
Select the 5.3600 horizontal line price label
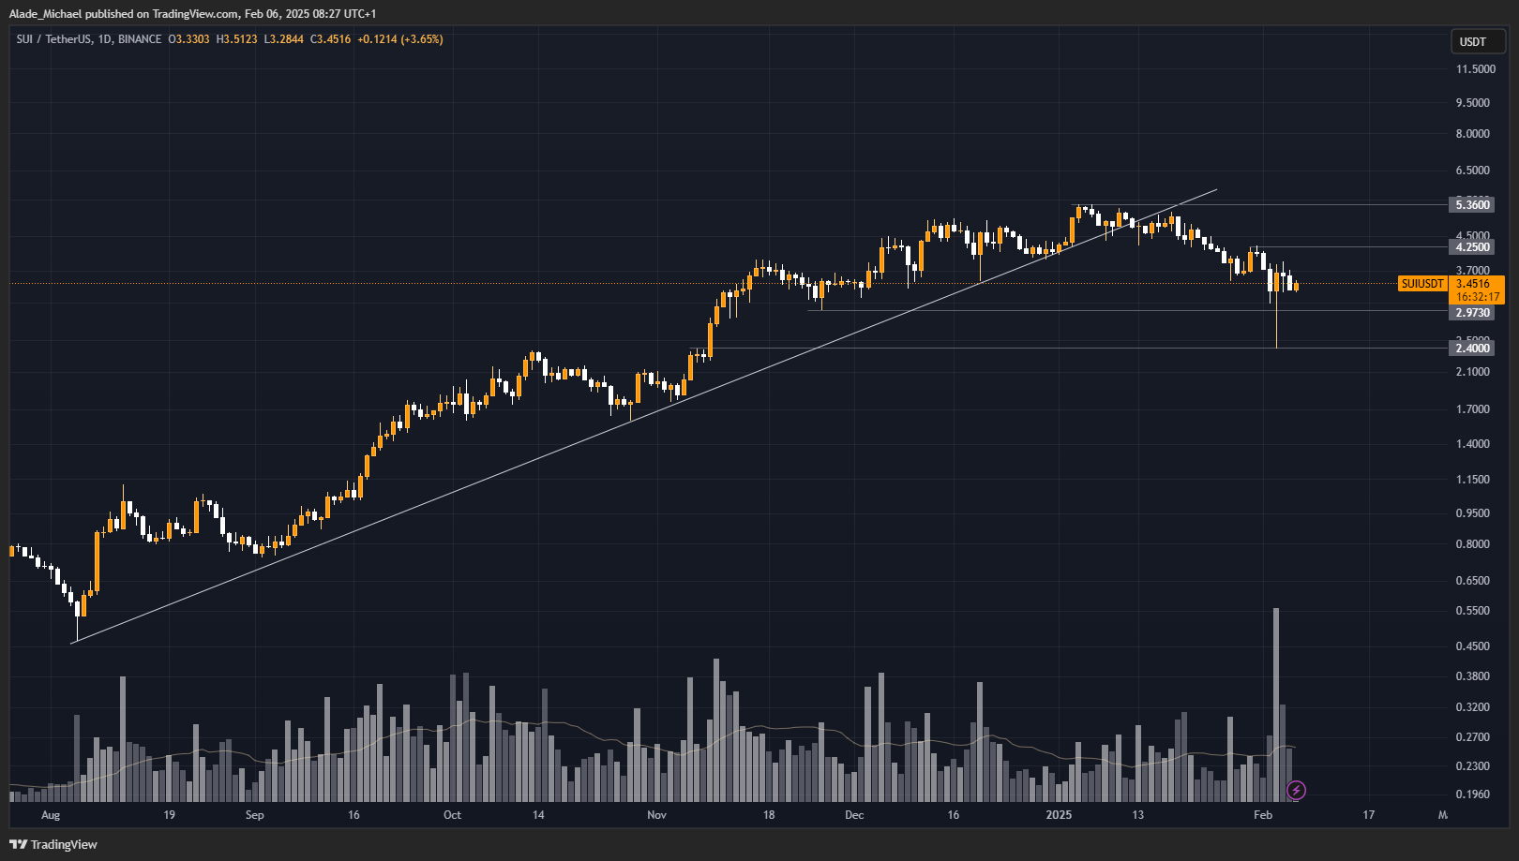[1472, 204]
